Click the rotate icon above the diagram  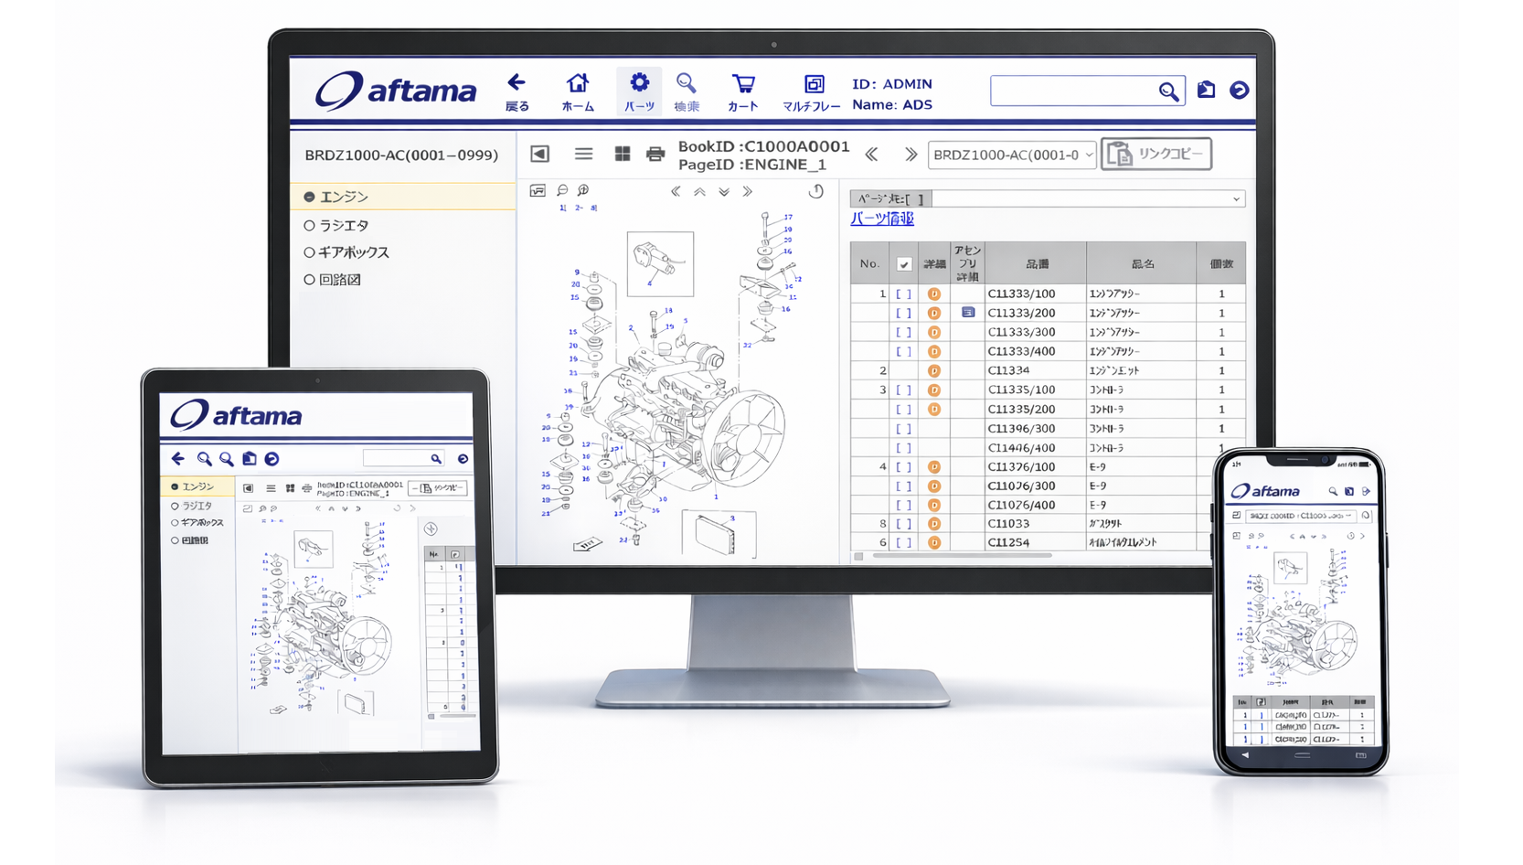tap(815, 191)
